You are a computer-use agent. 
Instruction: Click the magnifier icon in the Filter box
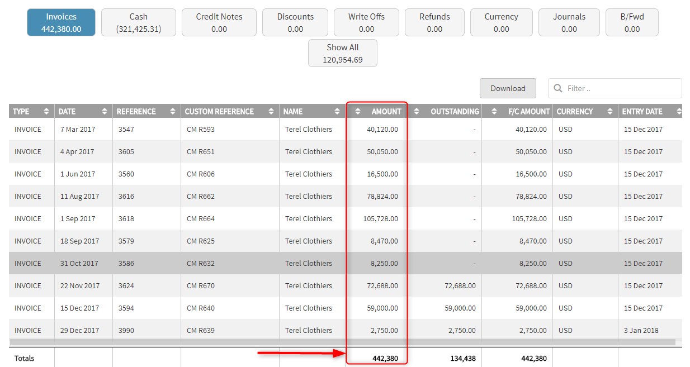pyautogui.click(x=558, y=88)
